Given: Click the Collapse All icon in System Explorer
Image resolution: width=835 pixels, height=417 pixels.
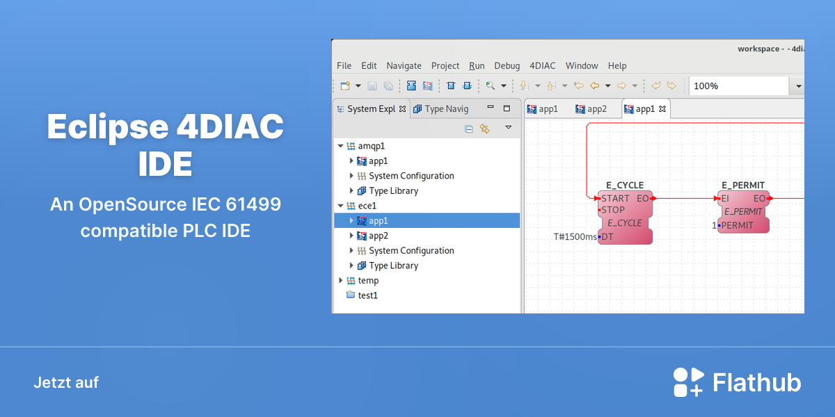Looking at the screenshot, I should coord(469,129).
